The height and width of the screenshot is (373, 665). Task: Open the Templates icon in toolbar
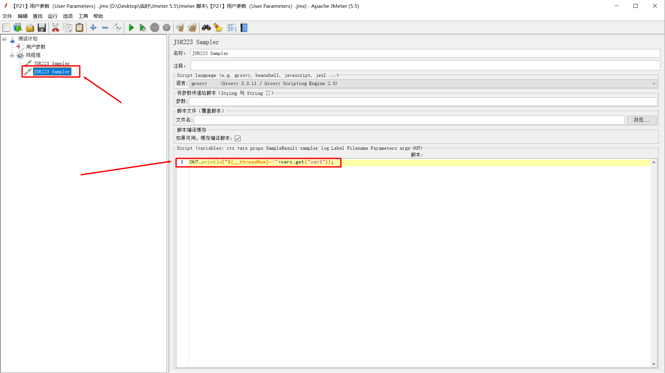(18, 28)
